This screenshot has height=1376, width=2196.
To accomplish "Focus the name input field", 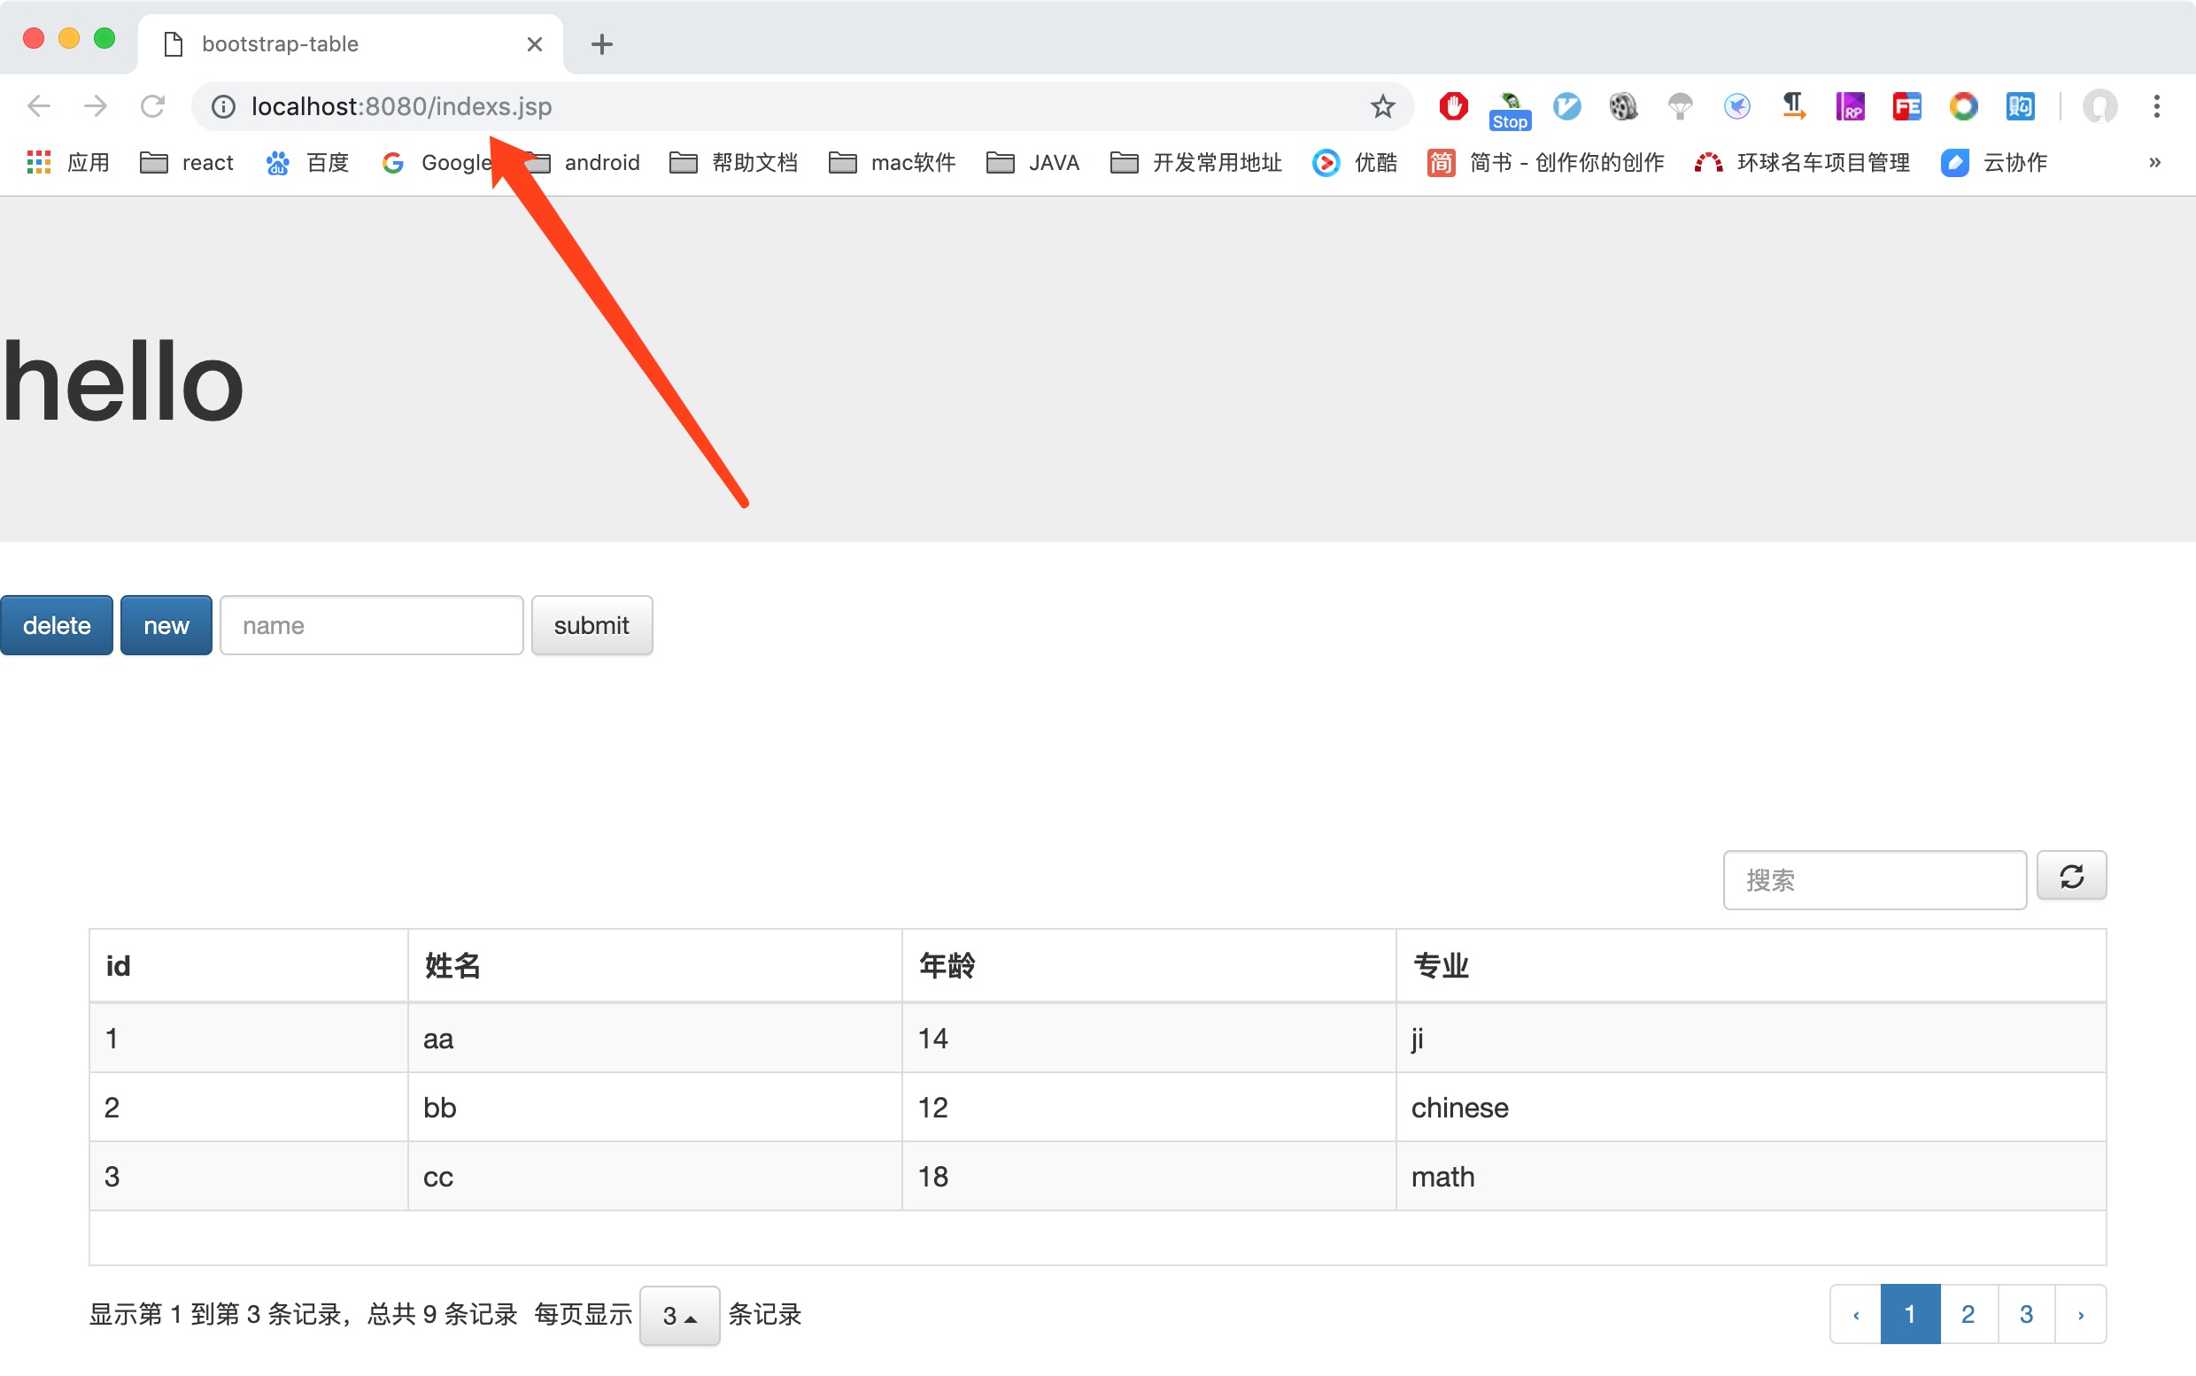I will coord(371,625).
